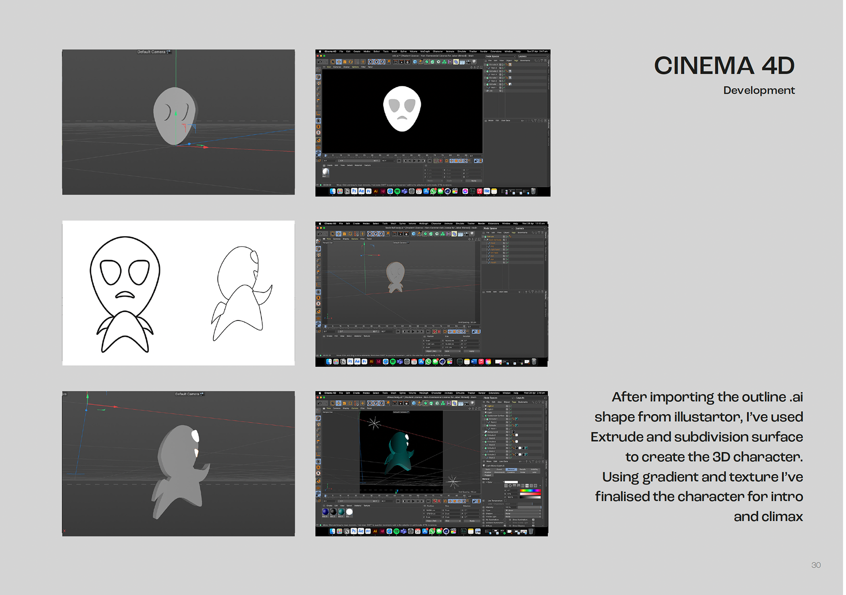Click Photoshop in the c4d.ai window dock
The width and height of the screenshot is (846, 595).
(354, 191)
